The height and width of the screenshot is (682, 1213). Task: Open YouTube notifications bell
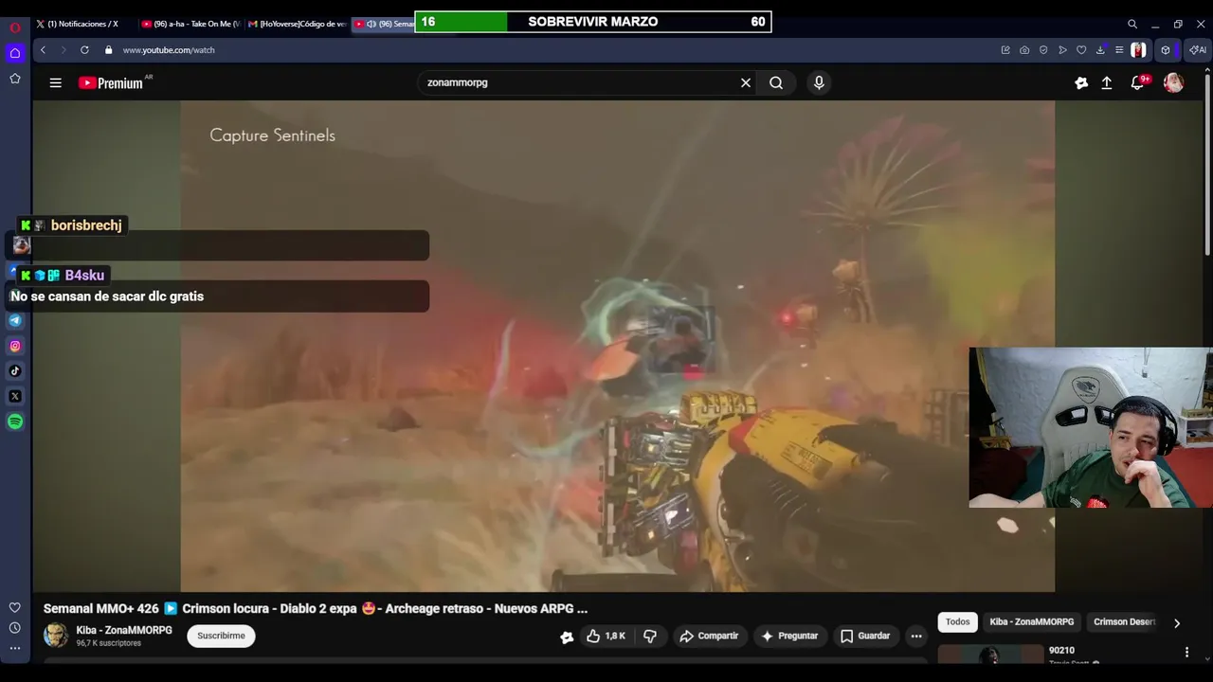pos(1138,82)
